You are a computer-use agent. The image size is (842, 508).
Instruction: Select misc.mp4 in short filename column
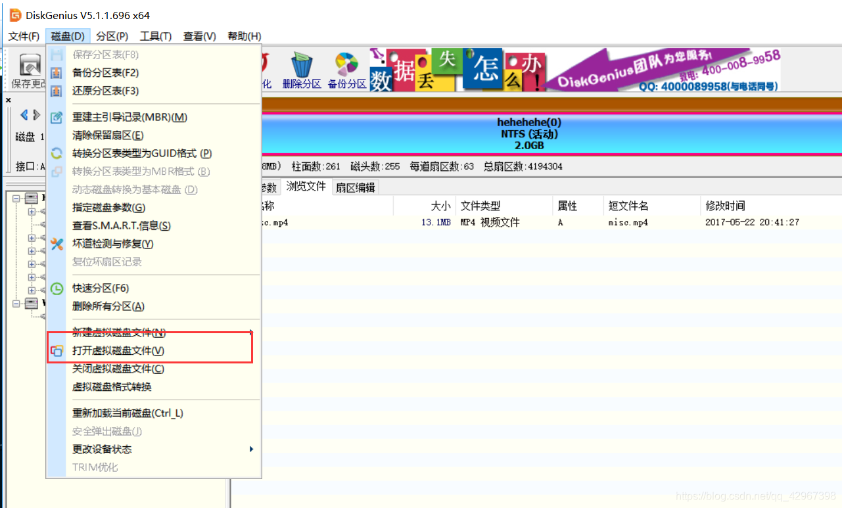tap(628, 223)
